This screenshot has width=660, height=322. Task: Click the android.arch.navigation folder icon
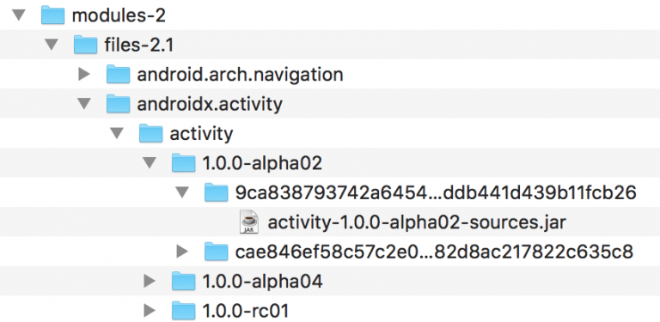pos(118,75)
